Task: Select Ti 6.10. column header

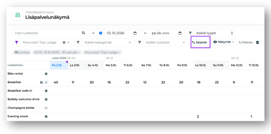Action: (x=131, y=65)
